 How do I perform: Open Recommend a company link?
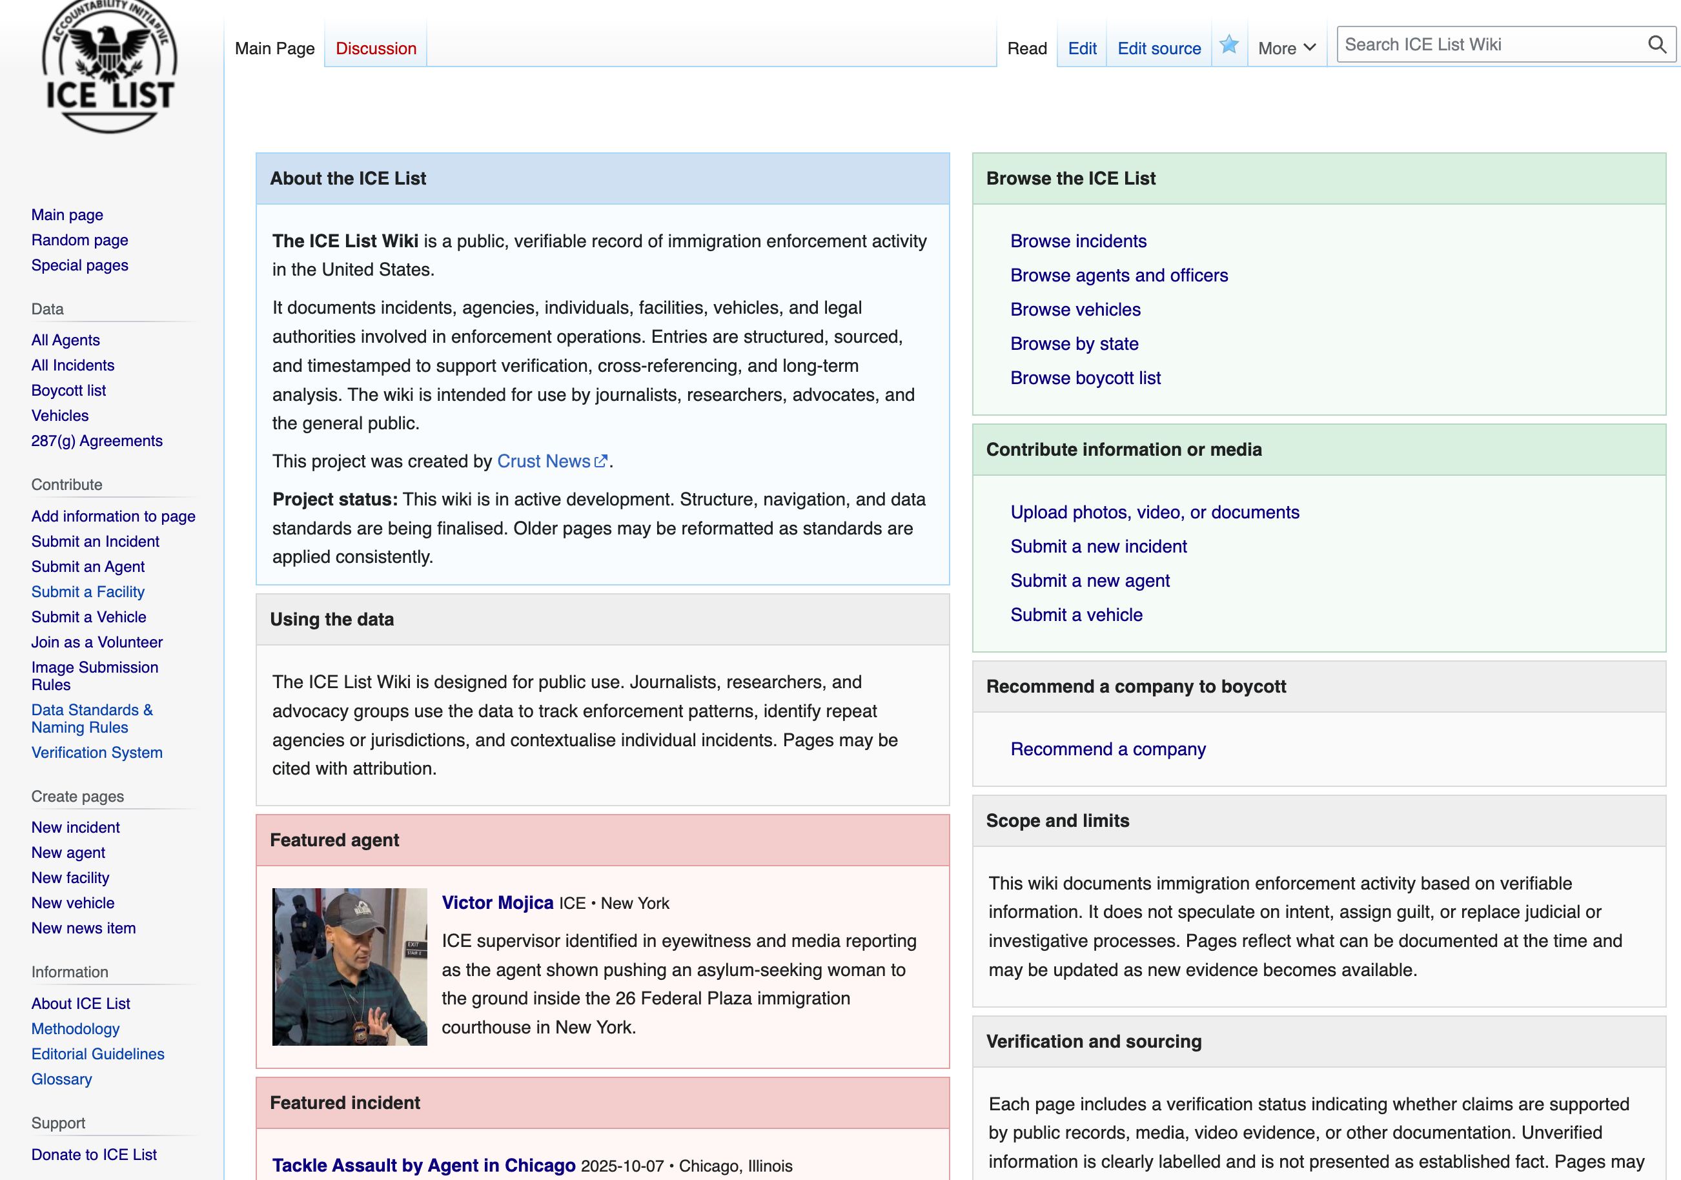pos(1107,749)
